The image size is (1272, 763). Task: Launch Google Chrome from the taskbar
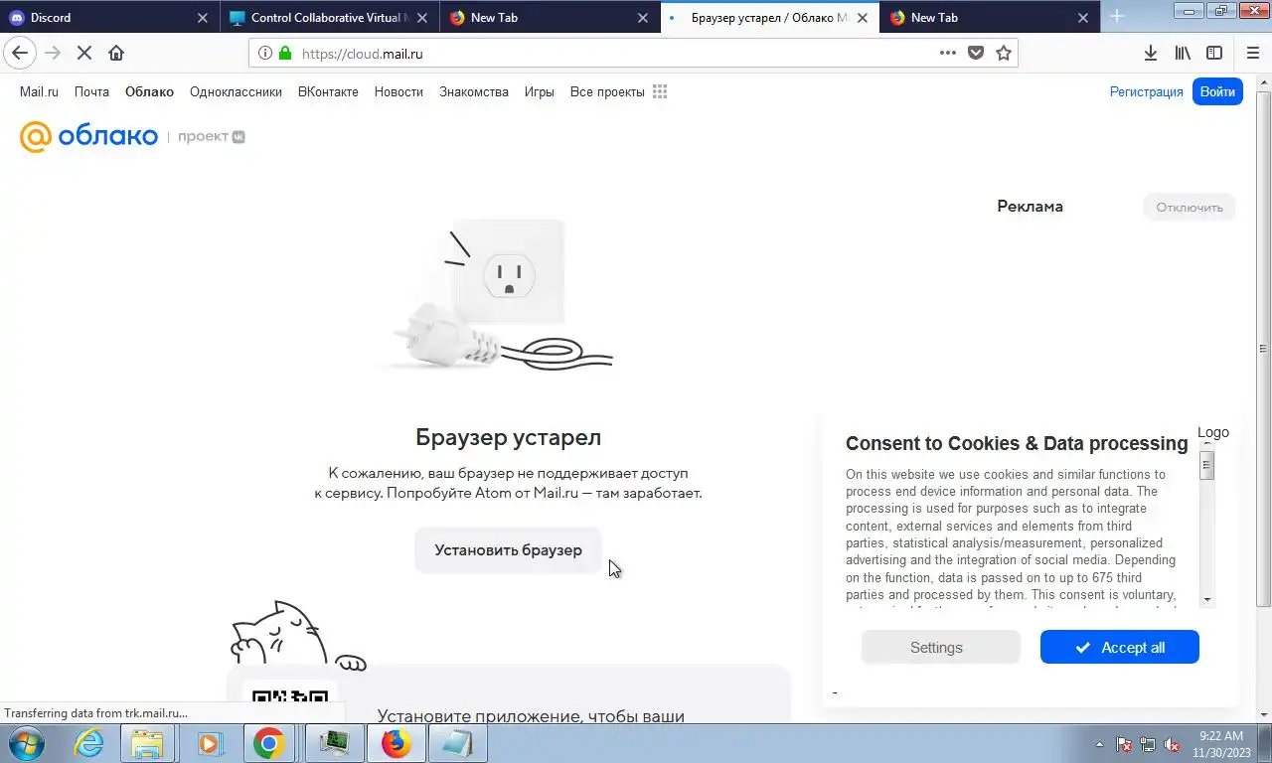pyautogui.click(x=268, y=743)
